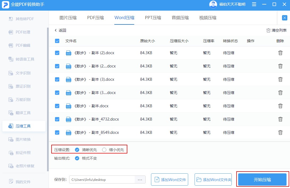Uncheck 副本_8549.docx checkbox
This screenshot has width=290, height=188.
pyautogui.click(x=57, y=133)
